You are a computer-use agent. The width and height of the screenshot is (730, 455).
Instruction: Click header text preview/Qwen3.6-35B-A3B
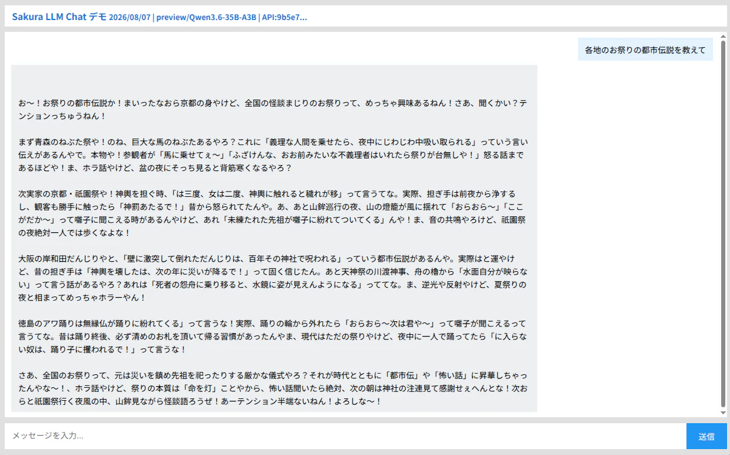[206, 17]
